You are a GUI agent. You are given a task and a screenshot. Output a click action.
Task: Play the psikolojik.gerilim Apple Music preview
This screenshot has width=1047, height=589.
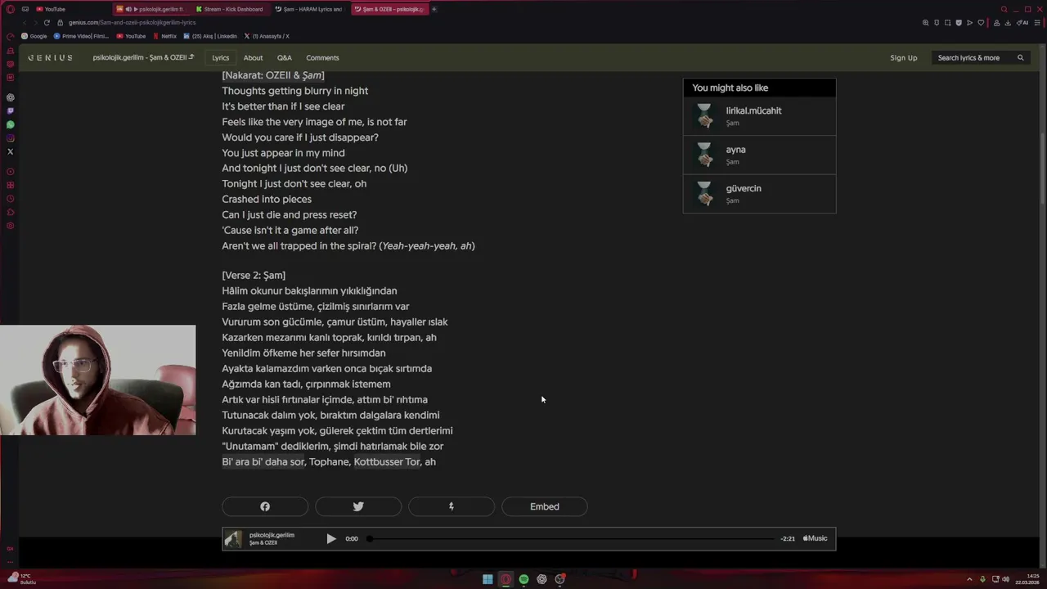point(331,538)
